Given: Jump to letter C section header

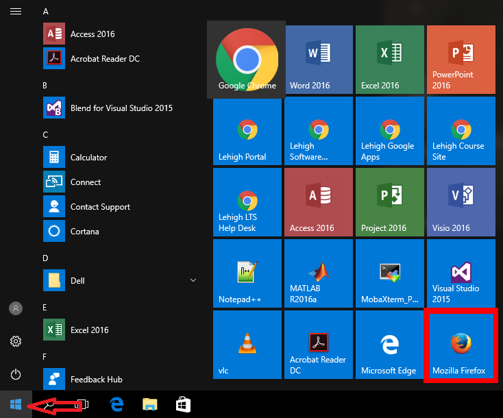Looking at the screenshot, I should coord(45,135).
